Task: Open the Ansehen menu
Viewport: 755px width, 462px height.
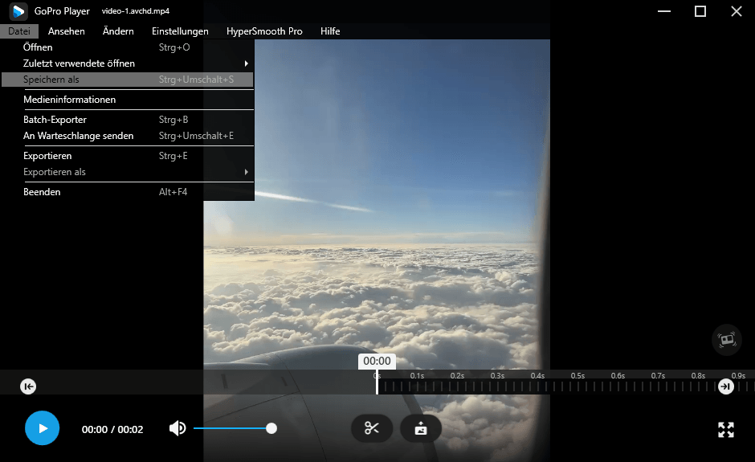Action: pos(67,31)
